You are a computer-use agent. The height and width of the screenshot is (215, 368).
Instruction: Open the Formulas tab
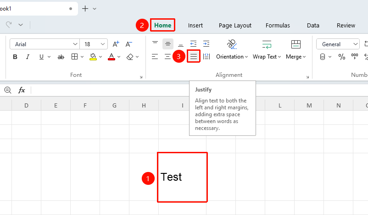tap(278, 25)
